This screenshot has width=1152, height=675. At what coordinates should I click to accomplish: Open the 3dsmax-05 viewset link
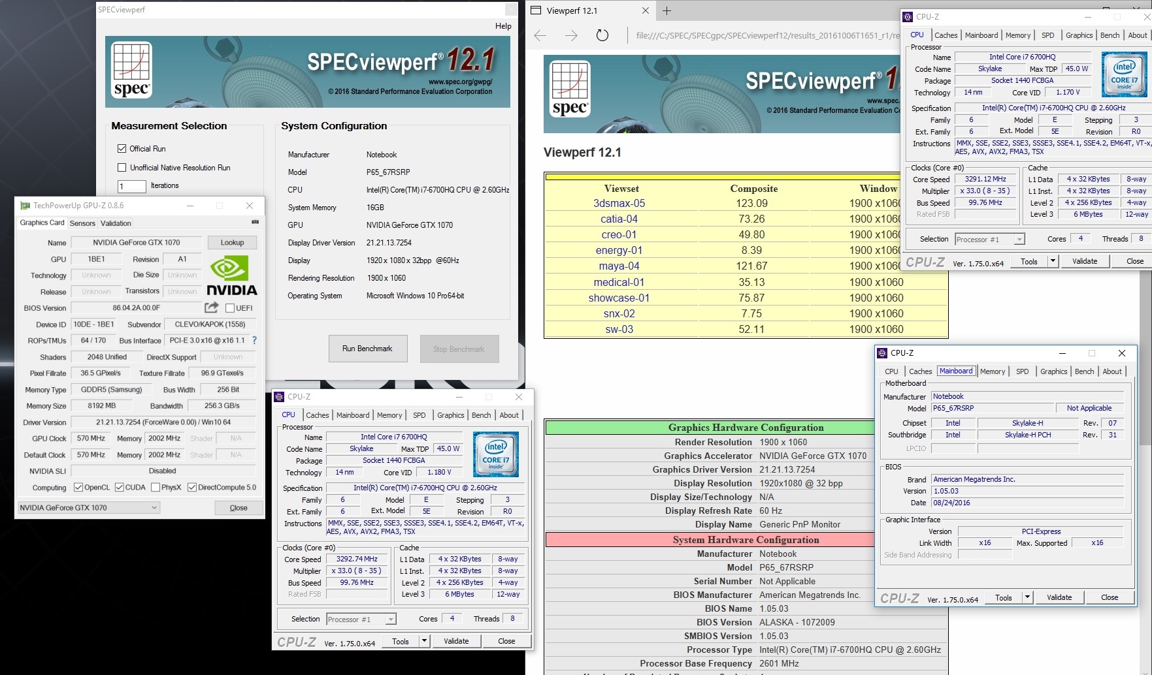pyautogui.click(x=619, y=203)
